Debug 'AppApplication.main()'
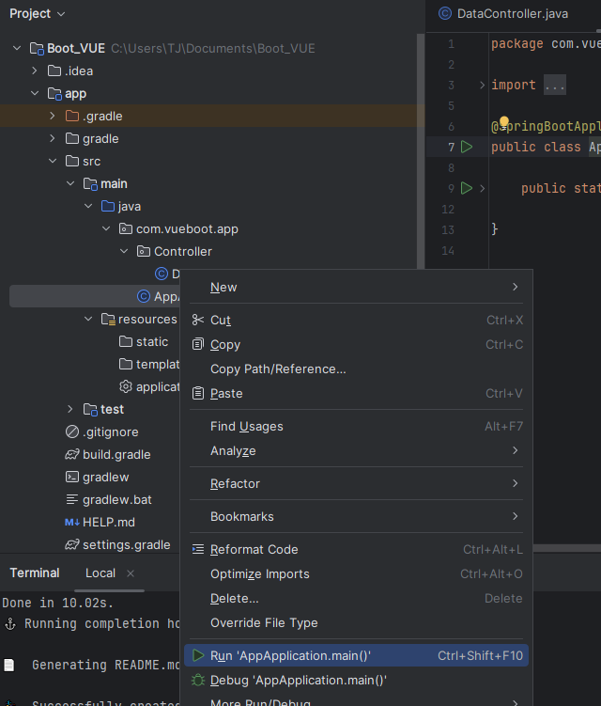 356,680
